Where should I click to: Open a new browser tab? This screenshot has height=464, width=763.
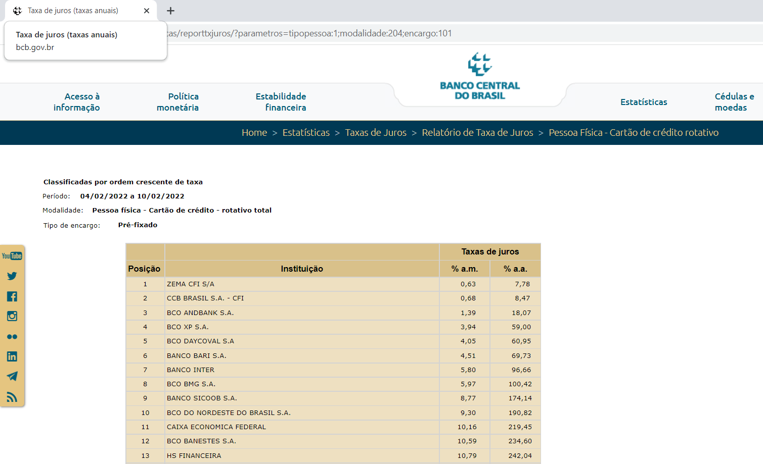(x=170, y=11)
